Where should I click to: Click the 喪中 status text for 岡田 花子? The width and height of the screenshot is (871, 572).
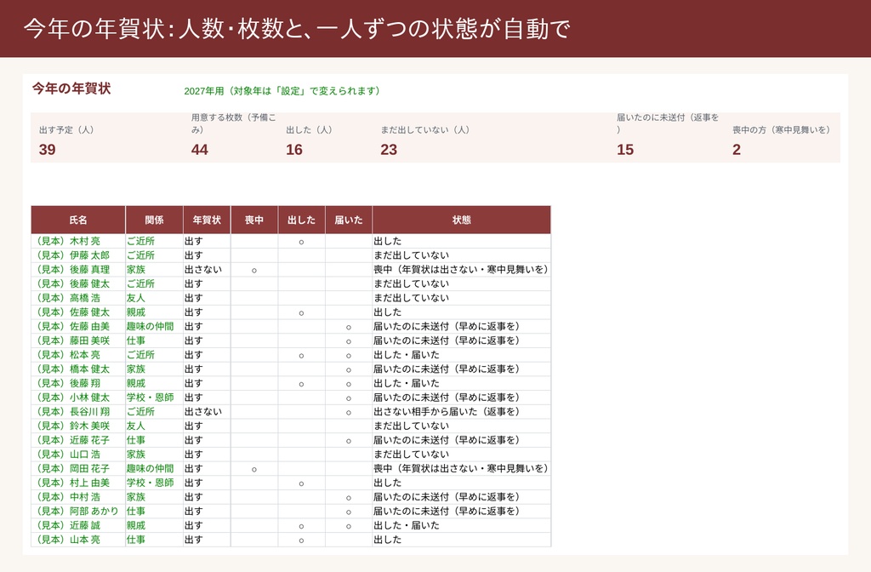click(x=461, y=469)
